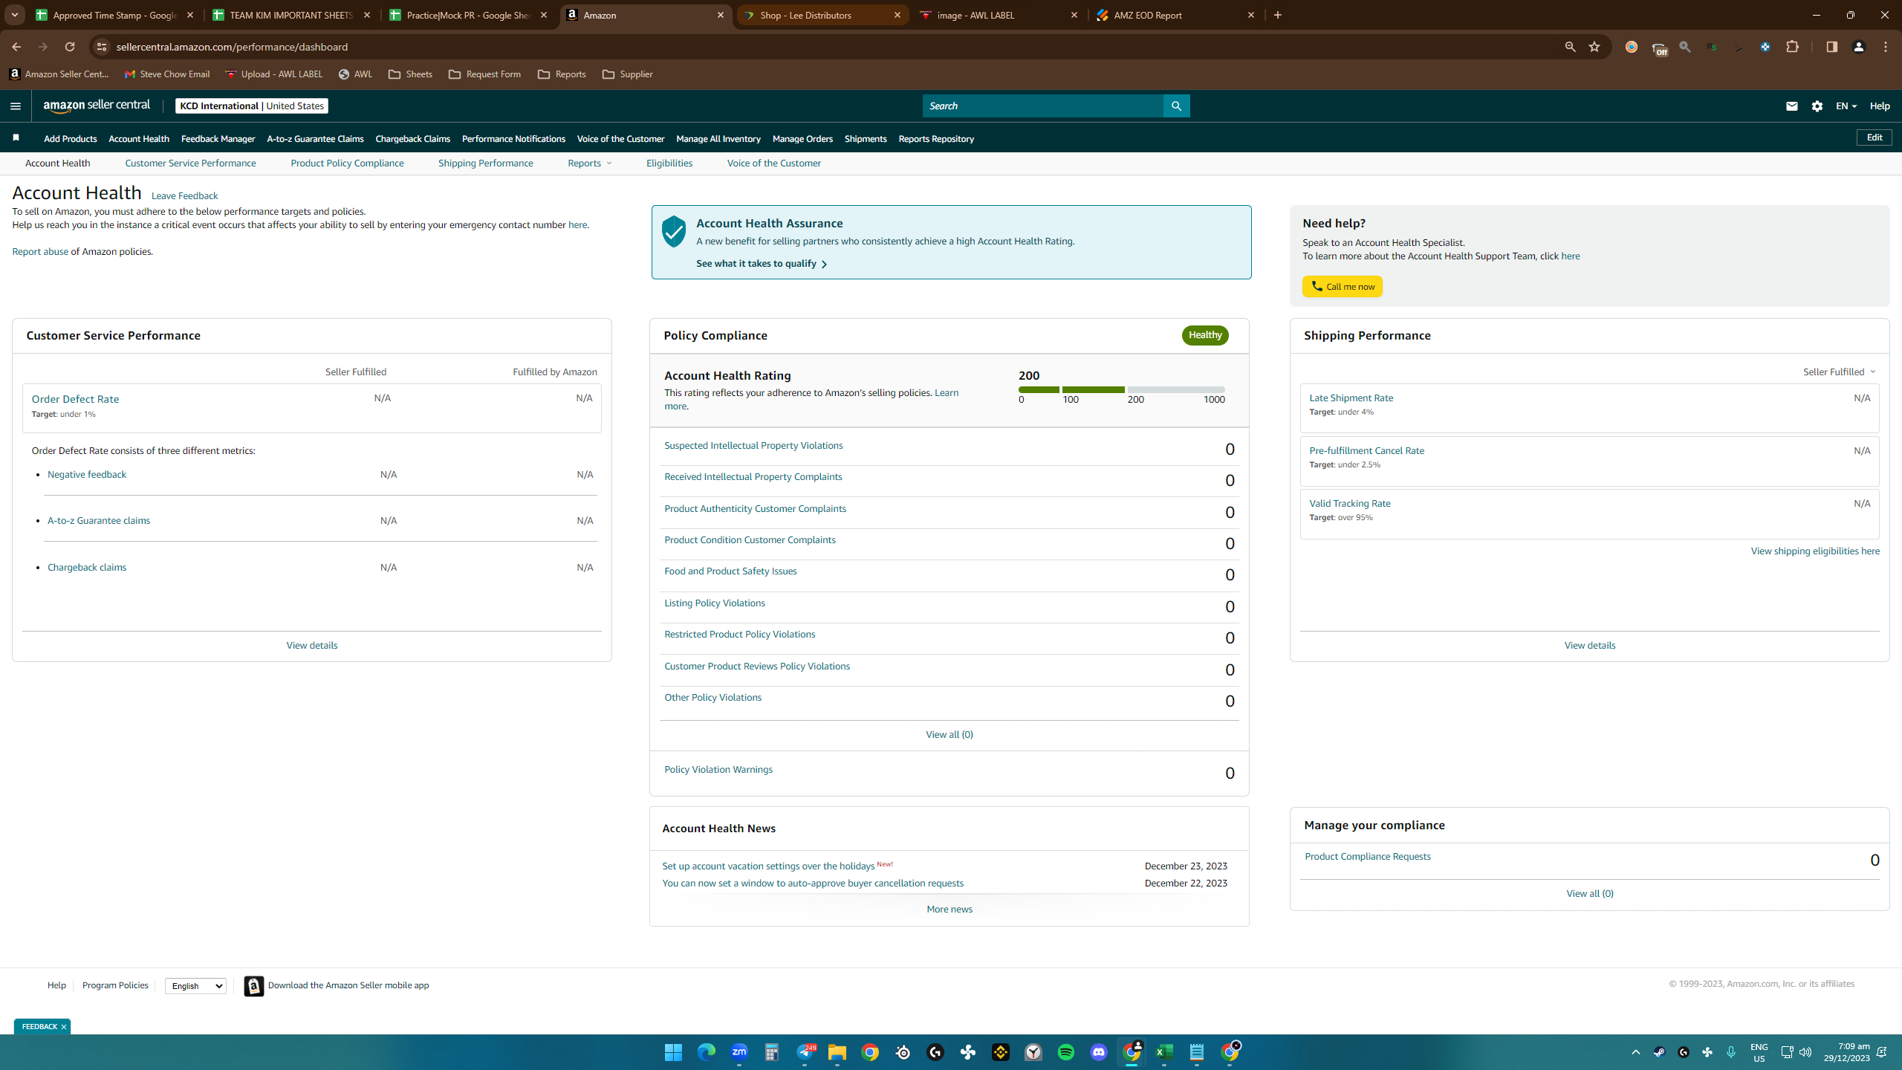1902x1070 pixels.
Task: Click the bookmark flag icon beside Add Products
Action: [16, 137]
